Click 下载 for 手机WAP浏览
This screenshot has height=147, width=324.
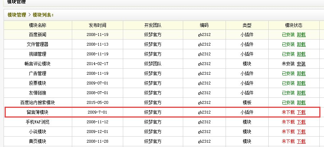coord(301,122)
